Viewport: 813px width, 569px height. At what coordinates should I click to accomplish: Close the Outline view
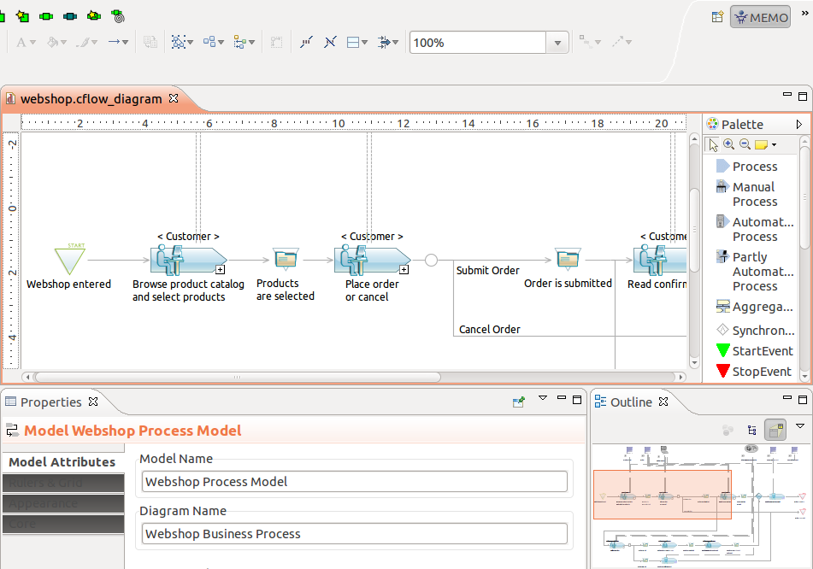[663, 402]
